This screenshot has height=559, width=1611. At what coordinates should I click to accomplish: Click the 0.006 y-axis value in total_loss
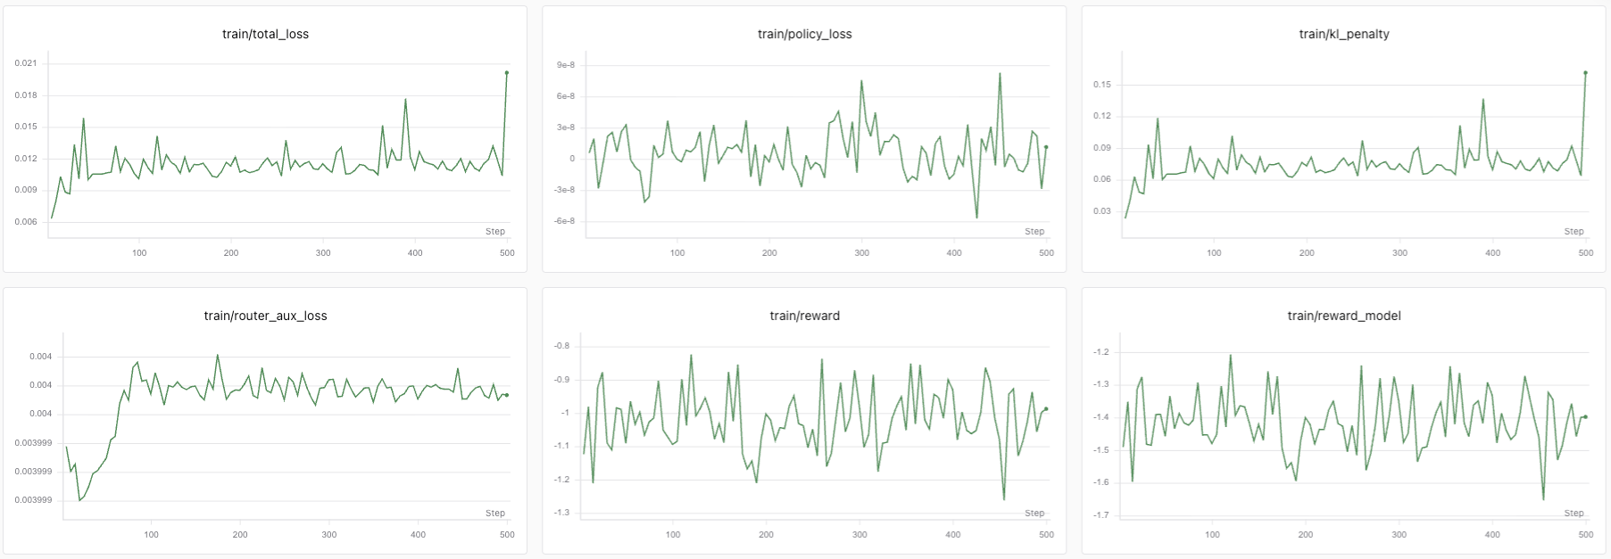[x=26, y=222]
